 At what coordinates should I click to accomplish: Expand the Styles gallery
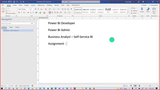pos(128,12)
